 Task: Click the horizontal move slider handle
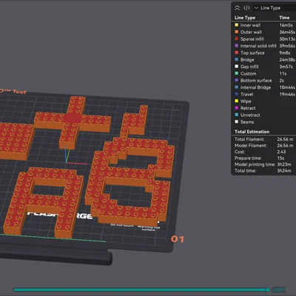268,289
